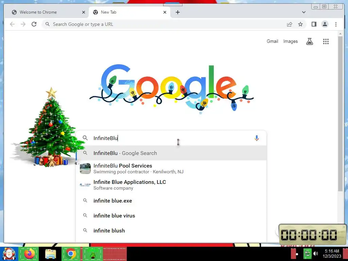Click the Christmas tree taskbar app
Screen dimensions: 348x261
click(92, 254)
